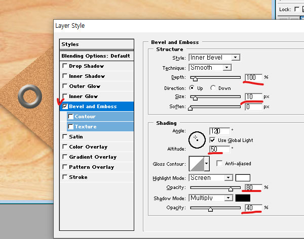Click the Size value field showing 10

254,97
